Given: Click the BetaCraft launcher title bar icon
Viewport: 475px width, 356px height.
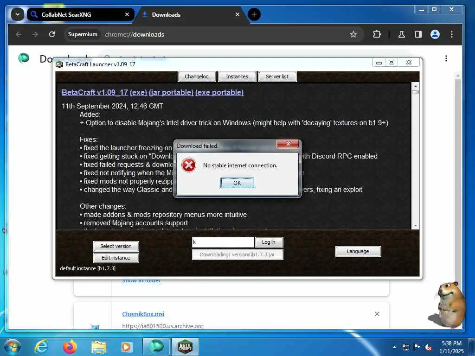Looking at the screenshot, I should [x=59, y=64].
